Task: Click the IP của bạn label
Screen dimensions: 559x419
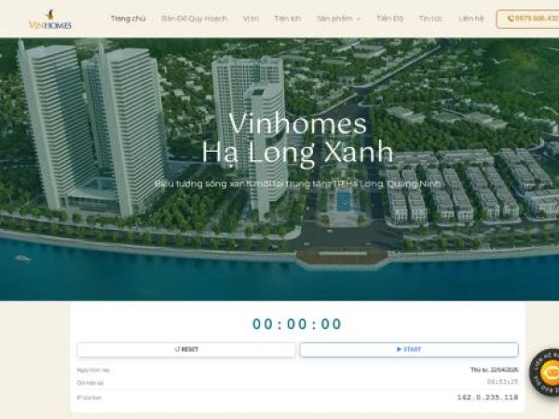Action: click(89, 398)
